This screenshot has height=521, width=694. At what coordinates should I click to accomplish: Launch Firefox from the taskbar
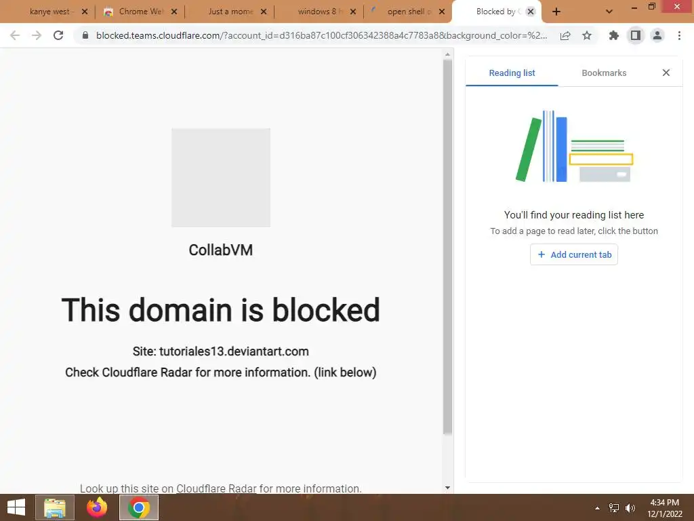click(97, 507)
